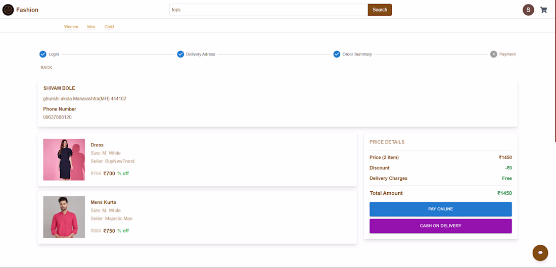
Task: Click the Dress discounted price ₹700
Action: point(109,174)
